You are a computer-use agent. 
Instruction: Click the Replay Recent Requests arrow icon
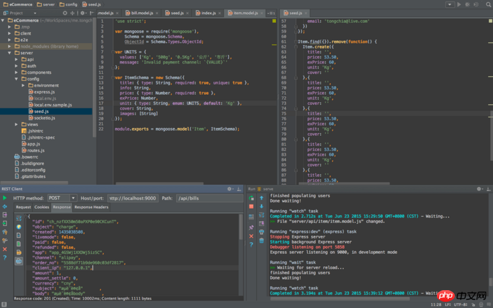tap(5, 206)
